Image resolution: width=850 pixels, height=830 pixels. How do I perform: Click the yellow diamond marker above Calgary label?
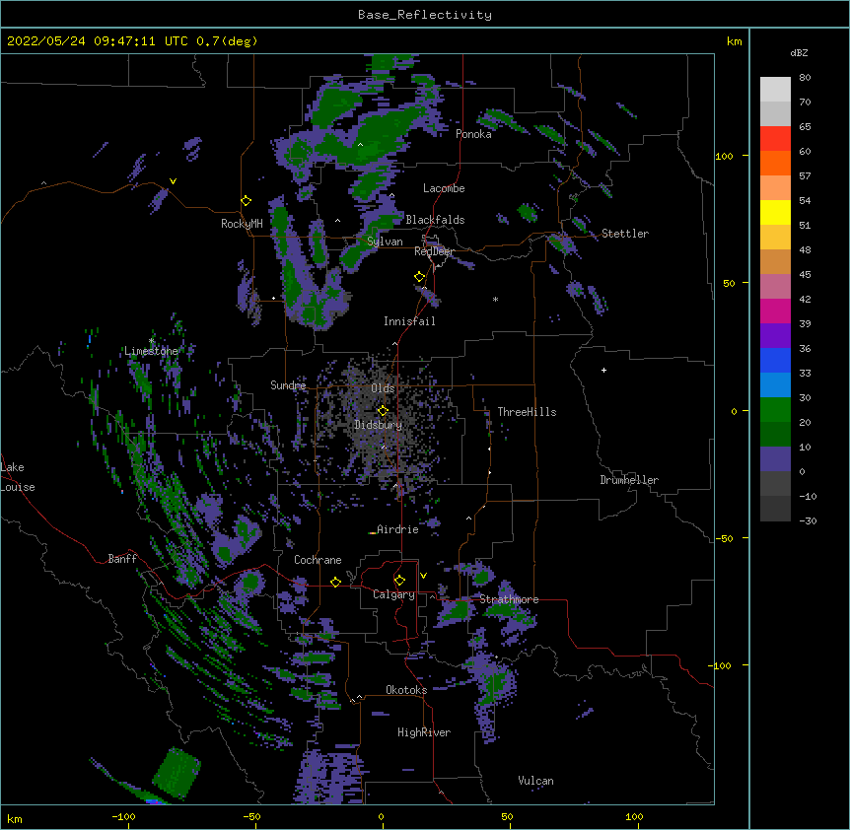coord(399,581)
